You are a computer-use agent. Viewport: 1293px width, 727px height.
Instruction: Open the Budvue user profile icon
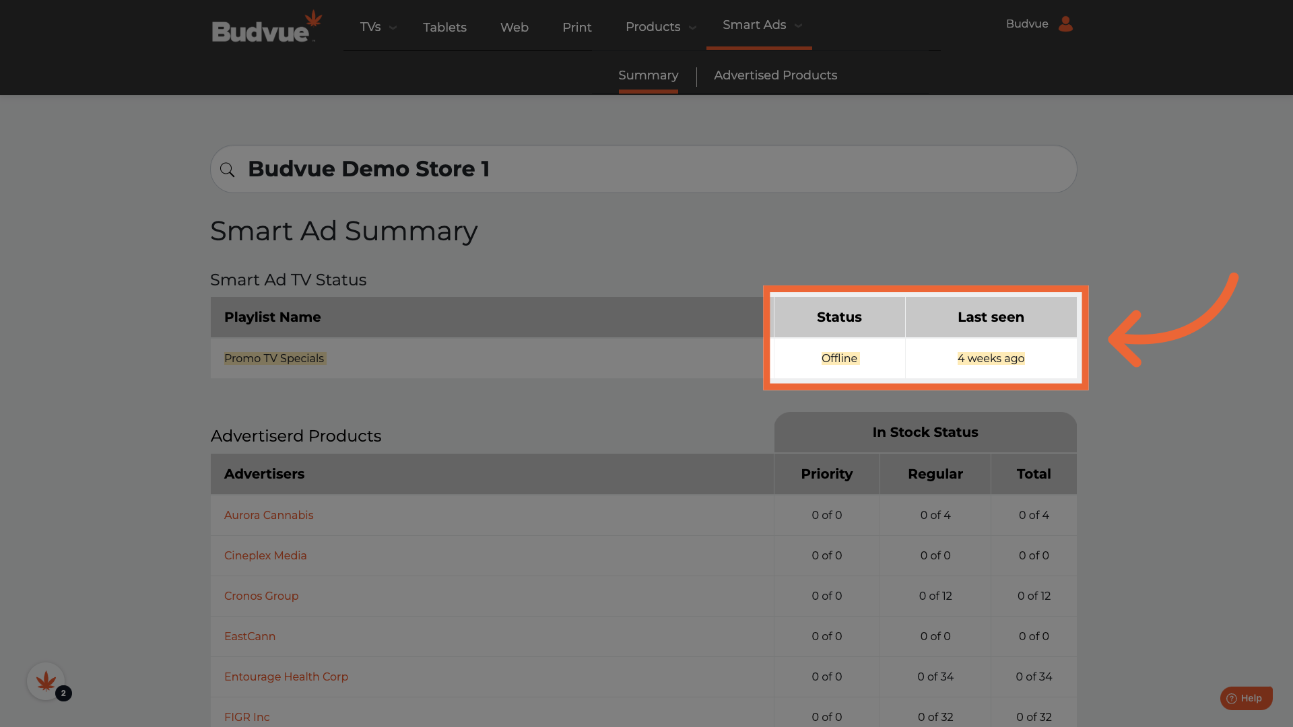(x=1065, y=24)
